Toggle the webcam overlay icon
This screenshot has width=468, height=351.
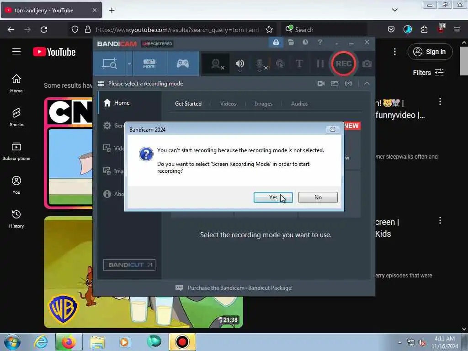(216, 64)
